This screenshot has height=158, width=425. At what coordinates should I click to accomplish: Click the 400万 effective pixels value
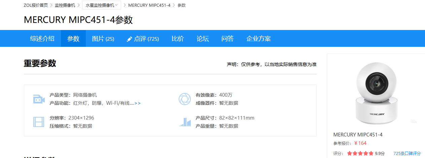tap(225, 95)
